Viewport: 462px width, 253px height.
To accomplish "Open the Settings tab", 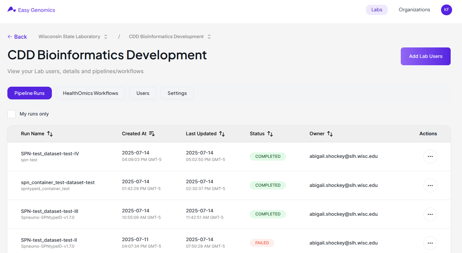I will pos(177,93).
